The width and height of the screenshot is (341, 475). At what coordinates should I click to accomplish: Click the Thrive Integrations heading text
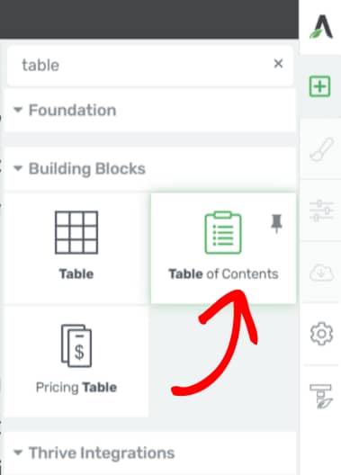click(102, 453)
